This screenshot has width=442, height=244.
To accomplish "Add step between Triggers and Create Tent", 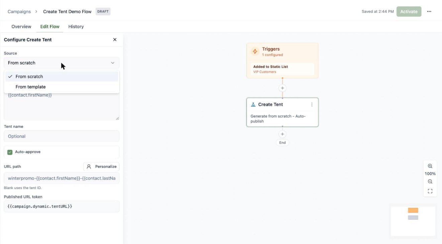I will click(283, 88).
